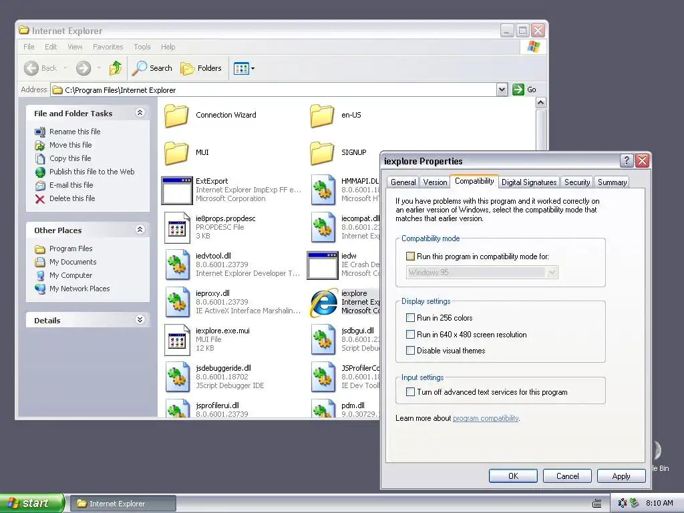Click OK in iexplore Properties

pos(513,476)
